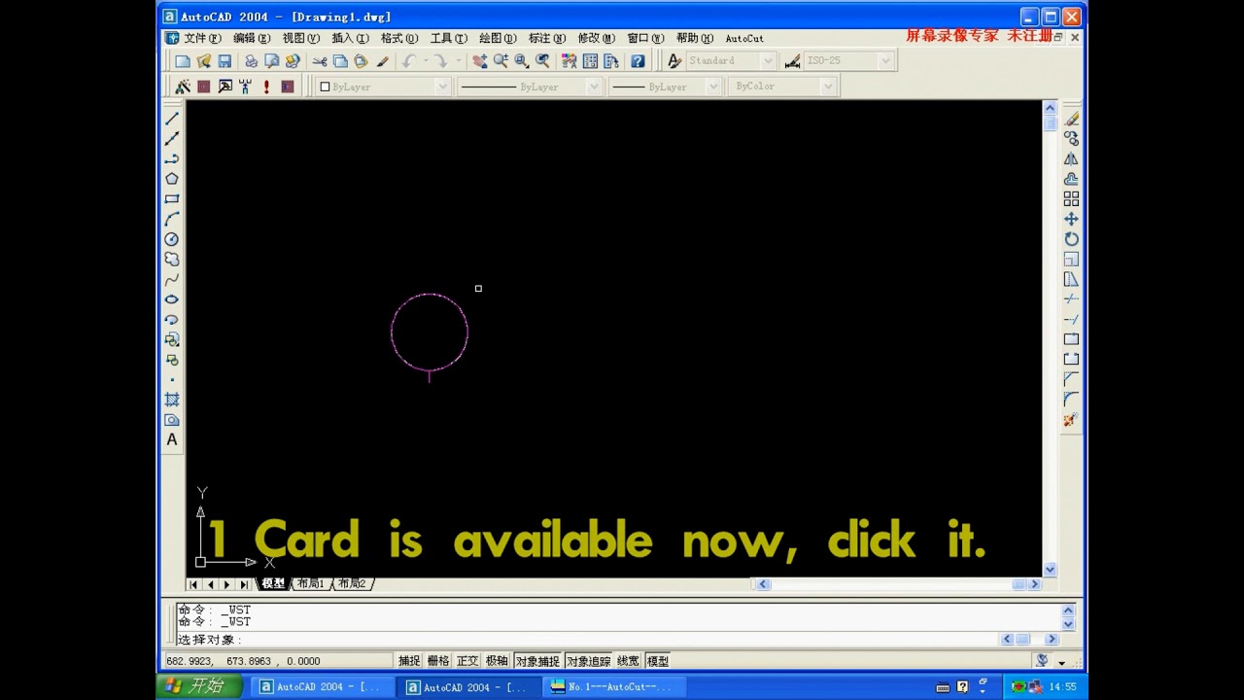This screenshot has height=700, width=1244.
Task: Click the Match Properties brush icon
Action: [382, 61]
